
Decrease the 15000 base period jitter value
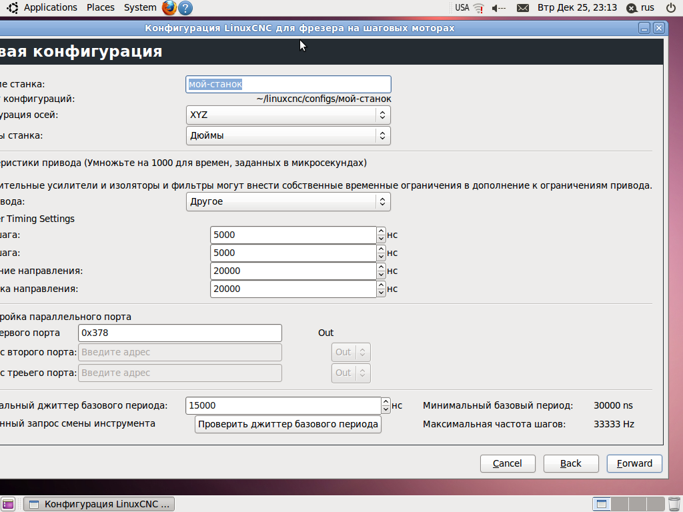click(x=386, y=409)
